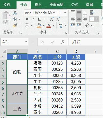105x118 pixels.
Task: Click header cell 工资
Action: [76, 57]
